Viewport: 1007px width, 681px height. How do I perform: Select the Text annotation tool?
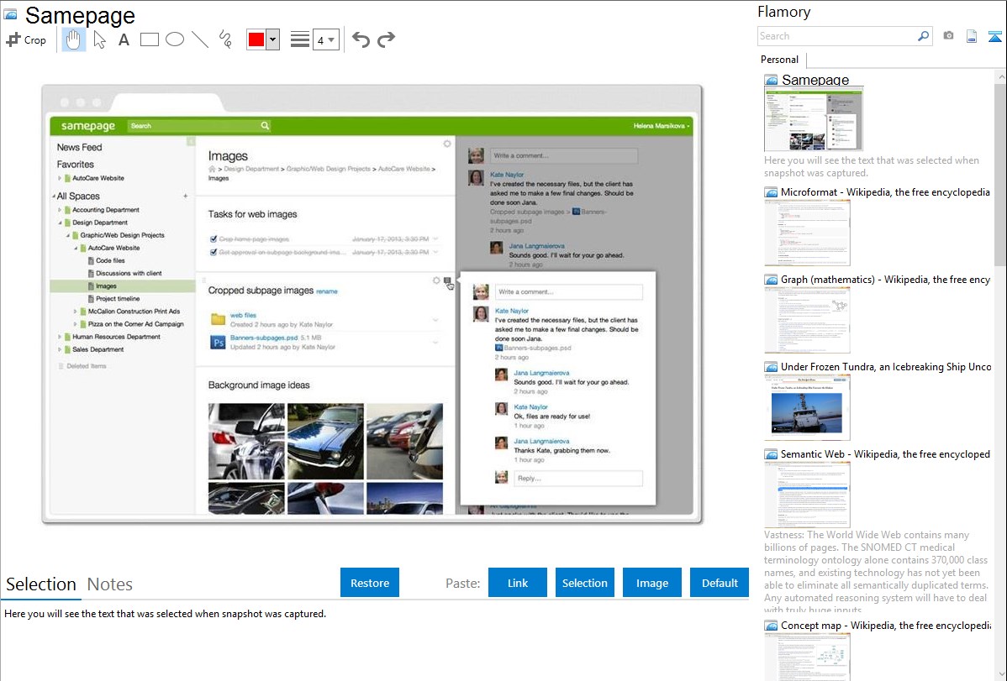(124, 39)
